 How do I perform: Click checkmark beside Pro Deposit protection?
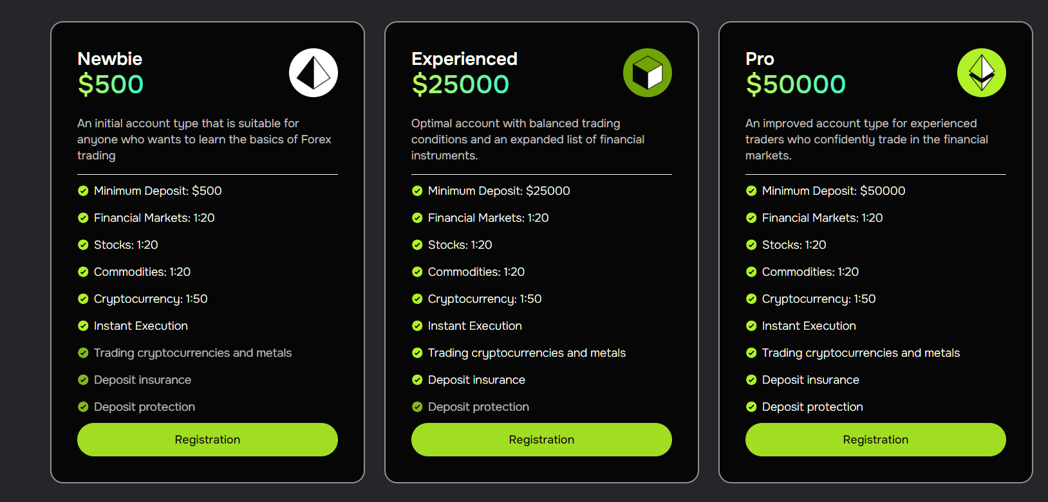(751, 407)
